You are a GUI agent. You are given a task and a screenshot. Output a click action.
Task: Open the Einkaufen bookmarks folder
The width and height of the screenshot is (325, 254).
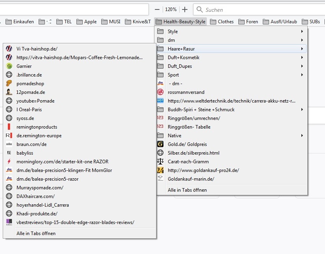click(x=20, y=22)
